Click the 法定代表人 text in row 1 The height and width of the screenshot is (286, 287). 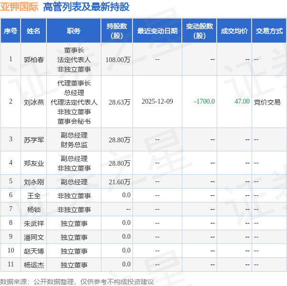(74, 60)
